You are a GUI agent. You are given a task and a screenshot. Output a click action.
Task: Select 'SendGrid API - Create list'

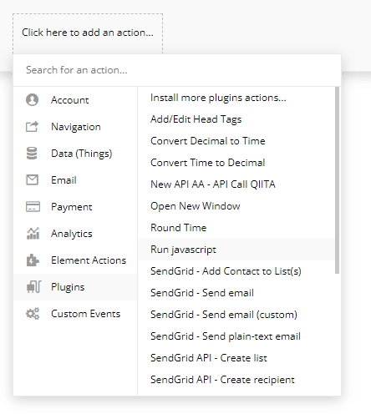(209, 358)
